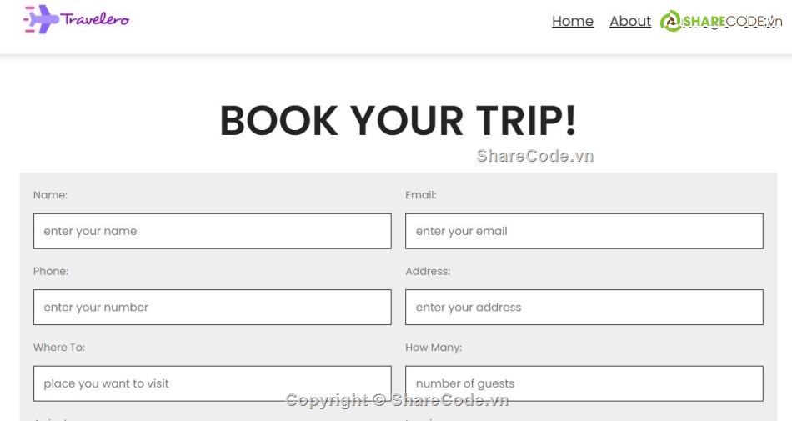Screen dimensions: 792x421
Task: Click the 'Name:' form label
Action: [50, 195]
